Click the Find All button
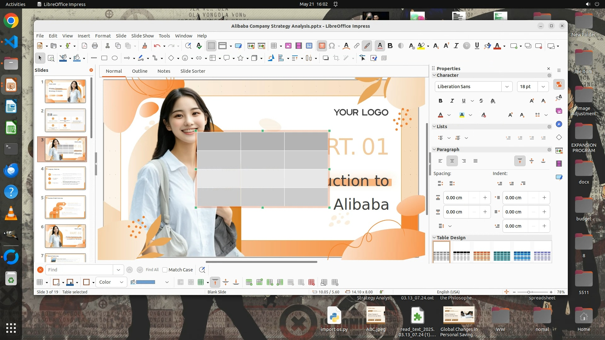Viewport: 605px width, 340px height. click(152, 270)
